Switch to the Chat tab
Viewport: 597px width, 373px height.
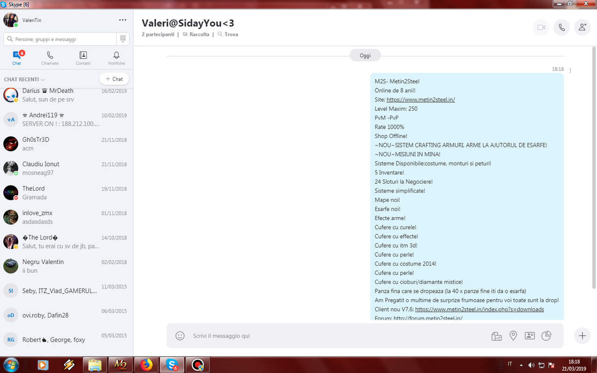pos(17,58)
